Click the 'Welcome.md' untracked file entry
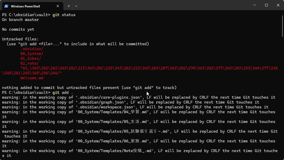 click(x=32, y=78)
